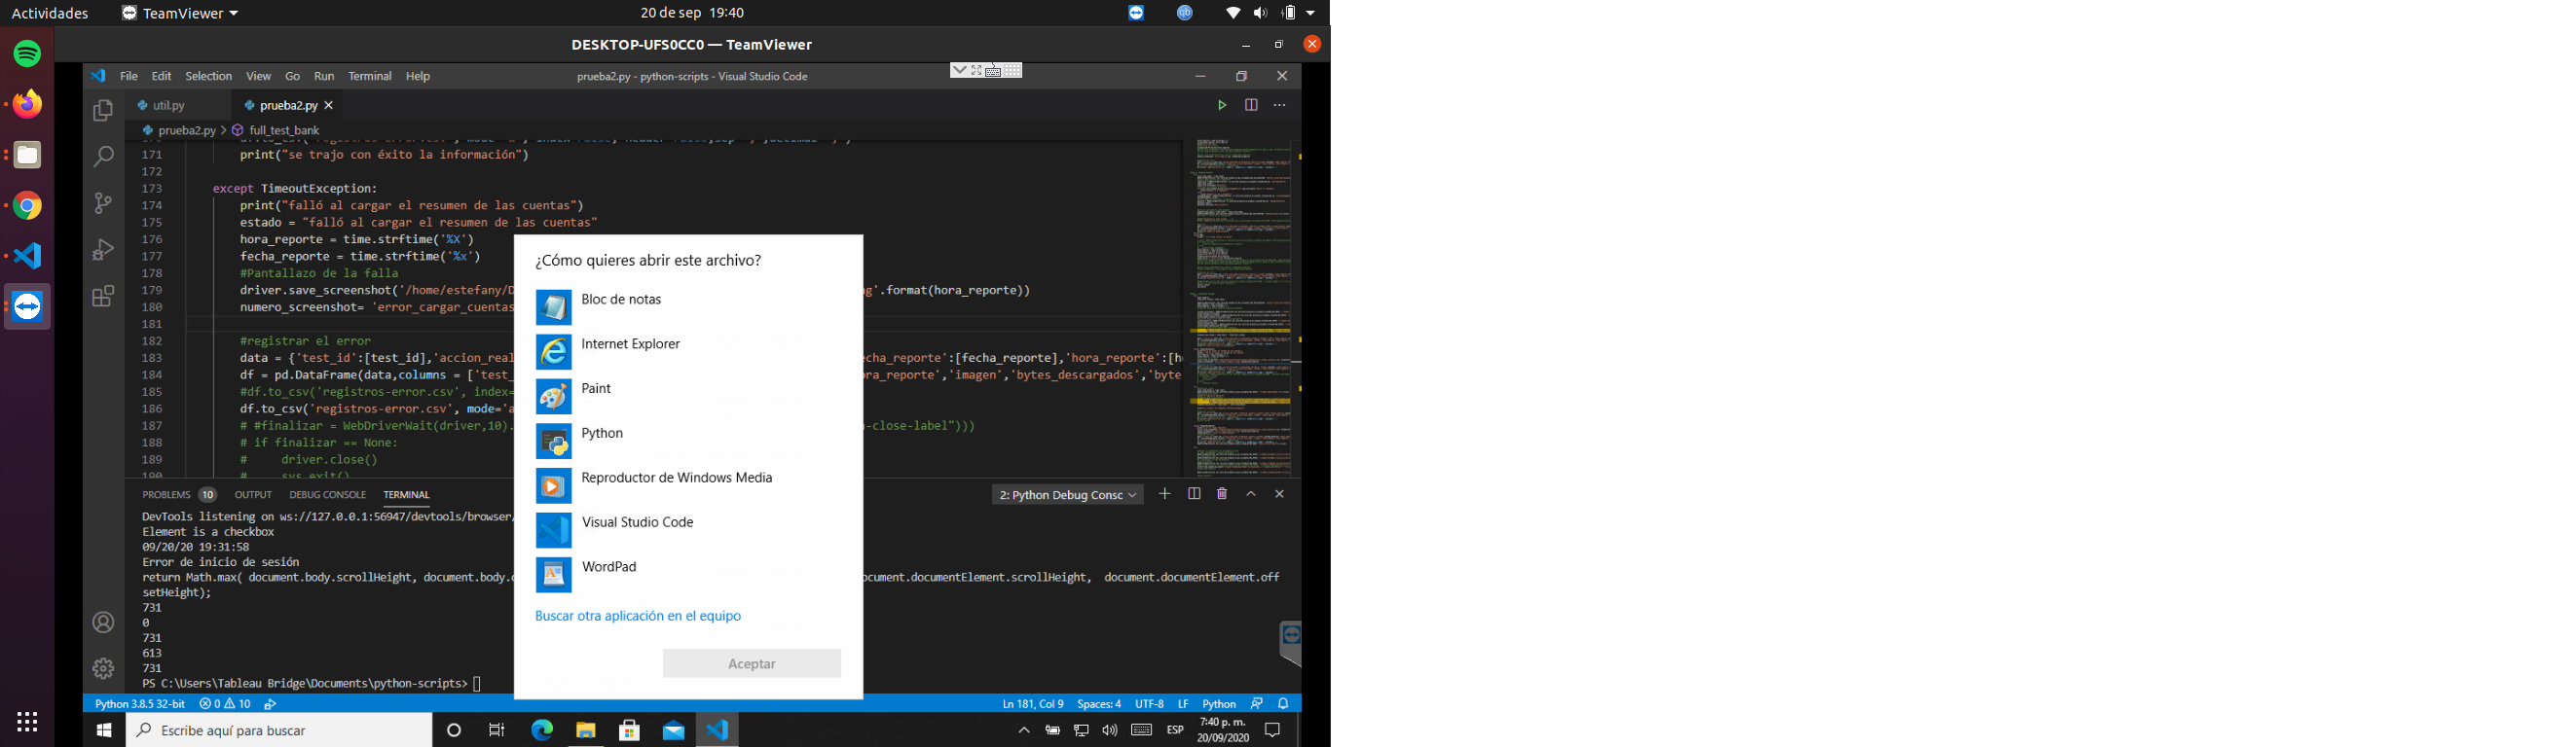Open Microsoft Store from the Windows taskbar
Image resolution: width=2576 pixels, height=747 pixels.
(630, 731)
